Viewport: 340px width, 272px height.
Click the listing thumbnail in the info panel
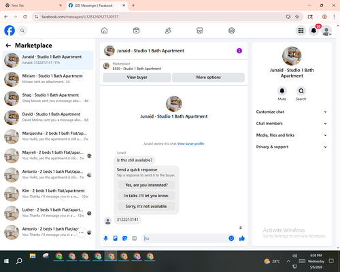pyautogui.click(x=292, y=56)
